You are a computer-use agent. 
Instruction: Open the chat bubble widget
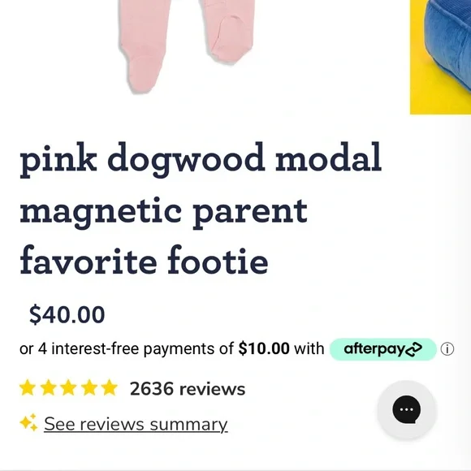(x=406, y=409)
